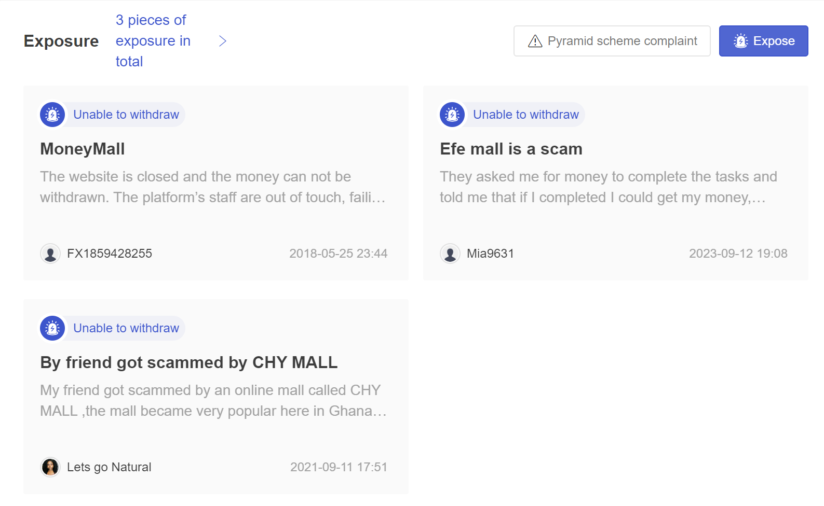Open the MoneyMall exposure title
Screen dimensions: 824x506
pyautogui.click(x=83, y=149)
